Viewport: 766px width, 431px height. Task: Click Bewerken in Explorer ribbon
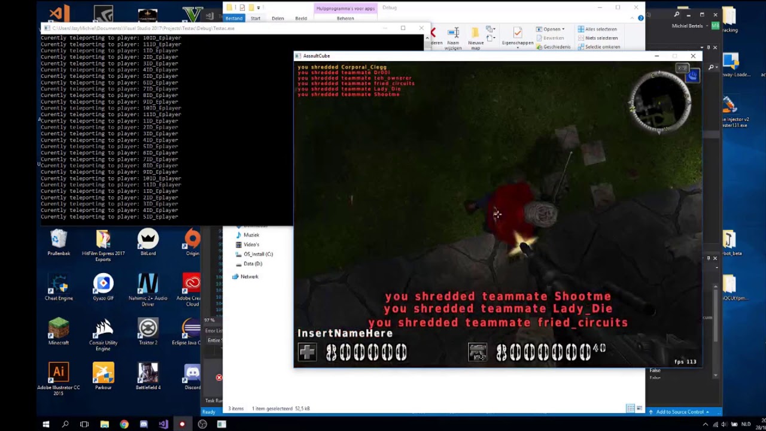(x=550, y=38)
